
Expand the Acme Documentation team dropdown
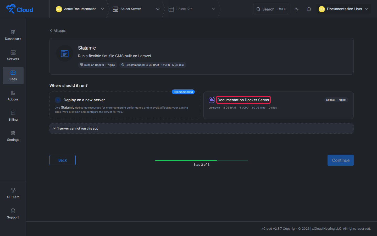tap(80, 9)
